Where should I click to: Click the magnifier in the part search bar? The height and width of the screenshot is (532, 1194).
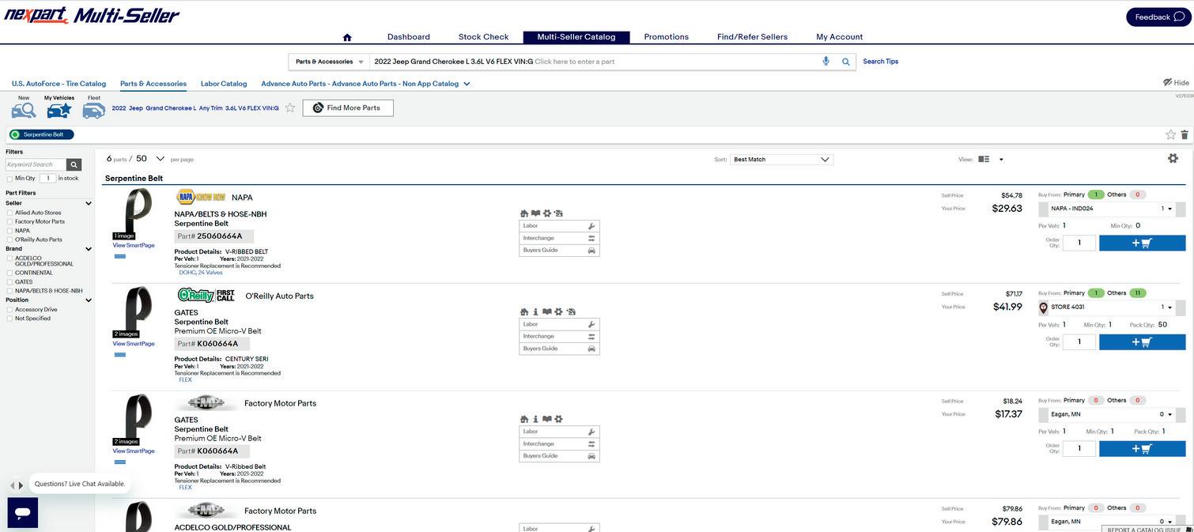(845, 62)
